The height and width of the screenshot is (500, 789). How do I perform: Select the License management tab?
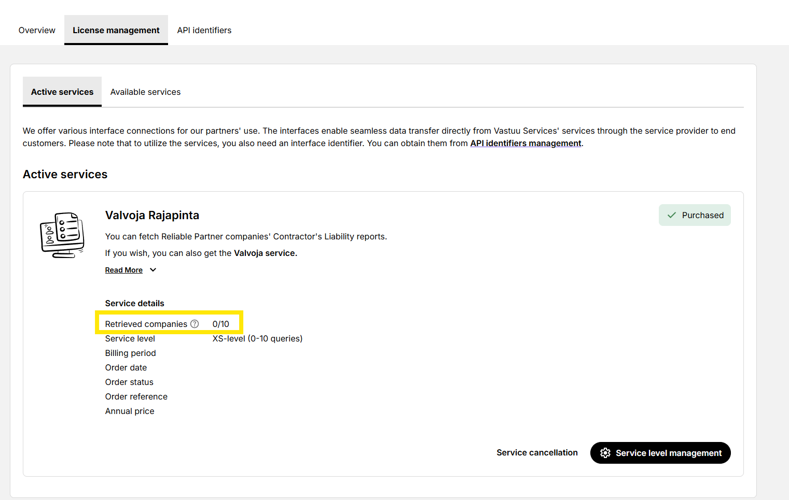[116, 30]
